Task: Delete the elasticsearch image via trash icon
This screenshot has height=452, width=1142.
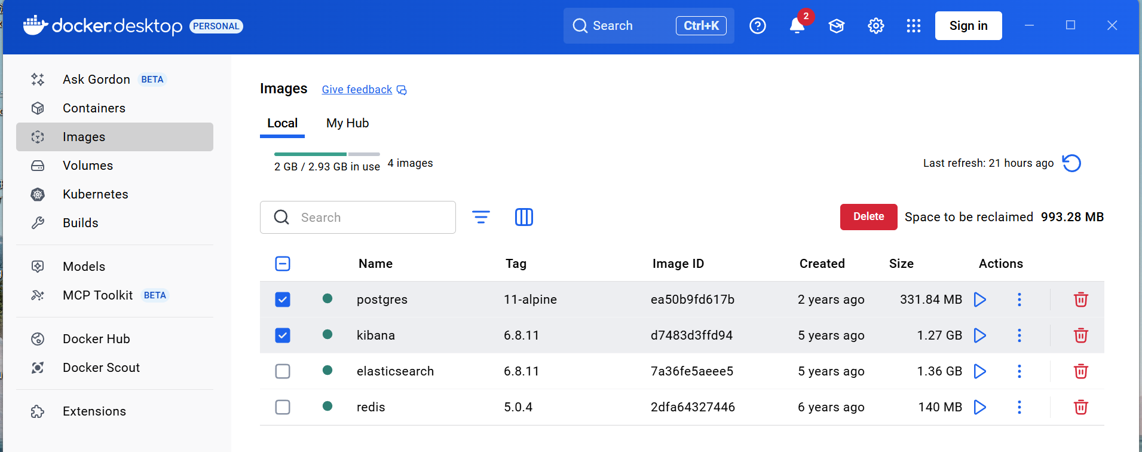Action: (x=1081, y=371)
